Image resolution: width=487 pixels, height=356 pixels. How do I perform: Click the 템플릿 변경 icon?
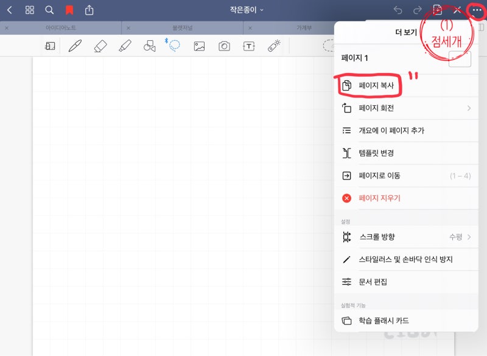pyautogui.click(x=346, y=153)
